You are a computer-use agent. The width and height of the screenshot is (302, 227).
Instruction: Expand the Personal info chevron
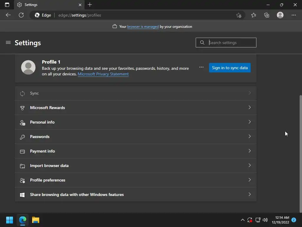[x=250, y=122]
